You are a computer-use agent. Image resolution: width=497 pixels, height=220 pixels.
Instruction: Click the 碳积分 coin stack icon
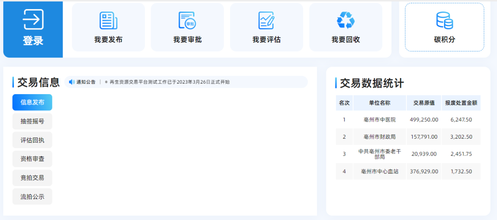pos(445,21)
